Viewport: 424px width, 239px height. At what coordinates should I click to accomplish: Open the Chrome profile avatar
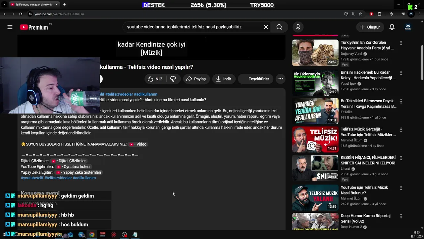[x=411, y=14]
